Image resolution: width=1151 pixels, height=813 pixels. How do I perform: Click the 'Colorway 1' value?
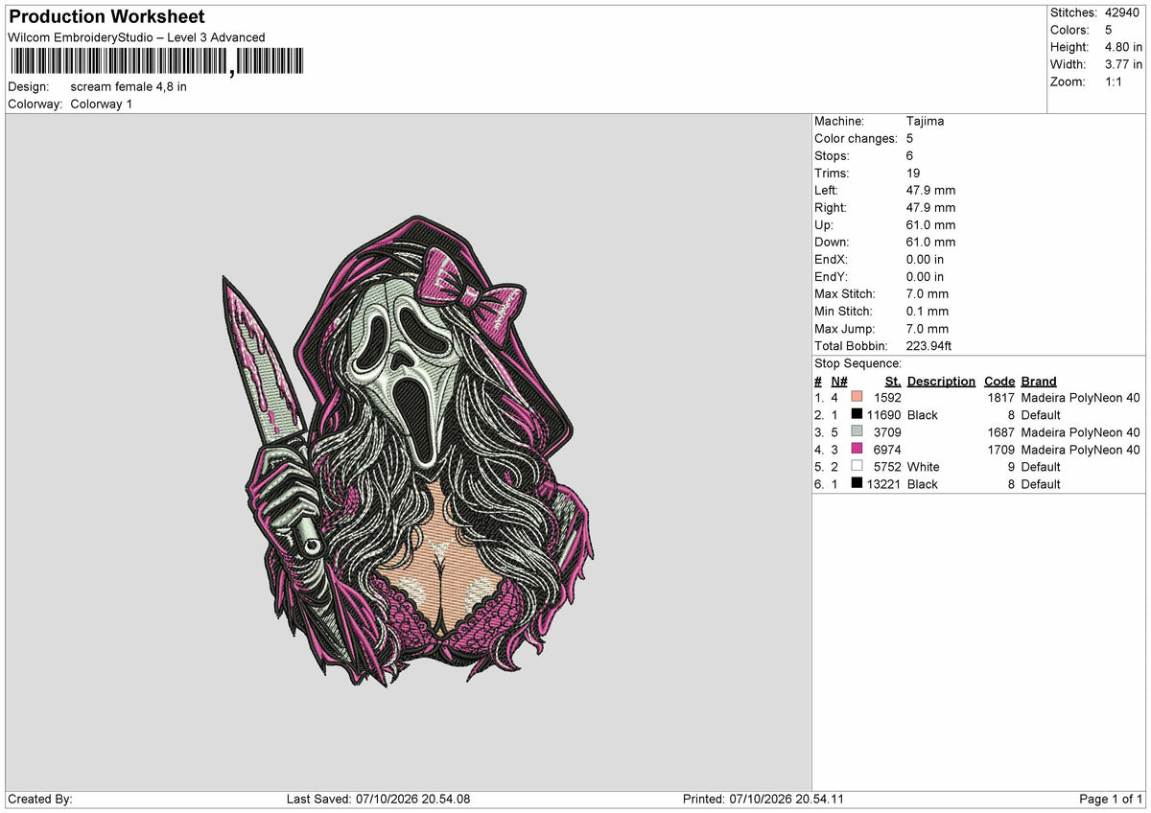[x=102, y=104]
